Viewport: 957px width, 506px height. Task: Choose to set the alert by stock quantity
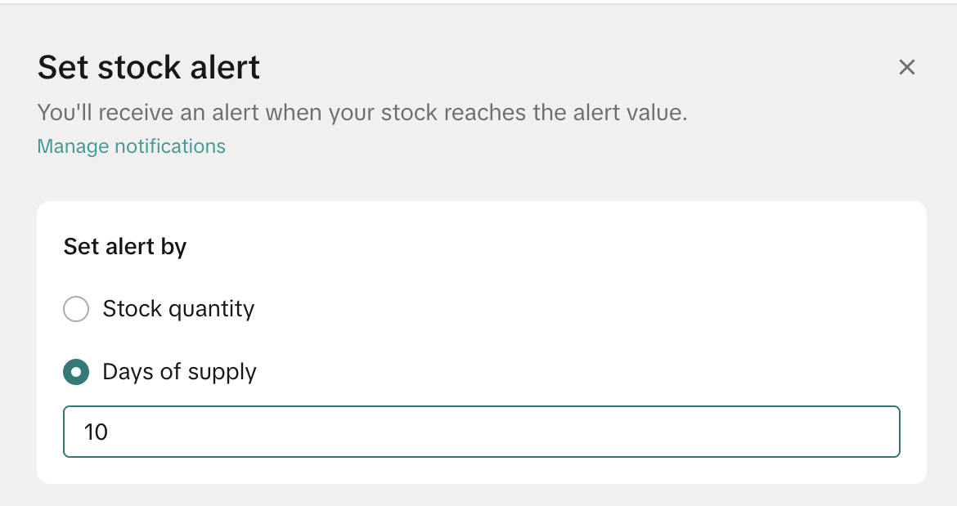76,309
